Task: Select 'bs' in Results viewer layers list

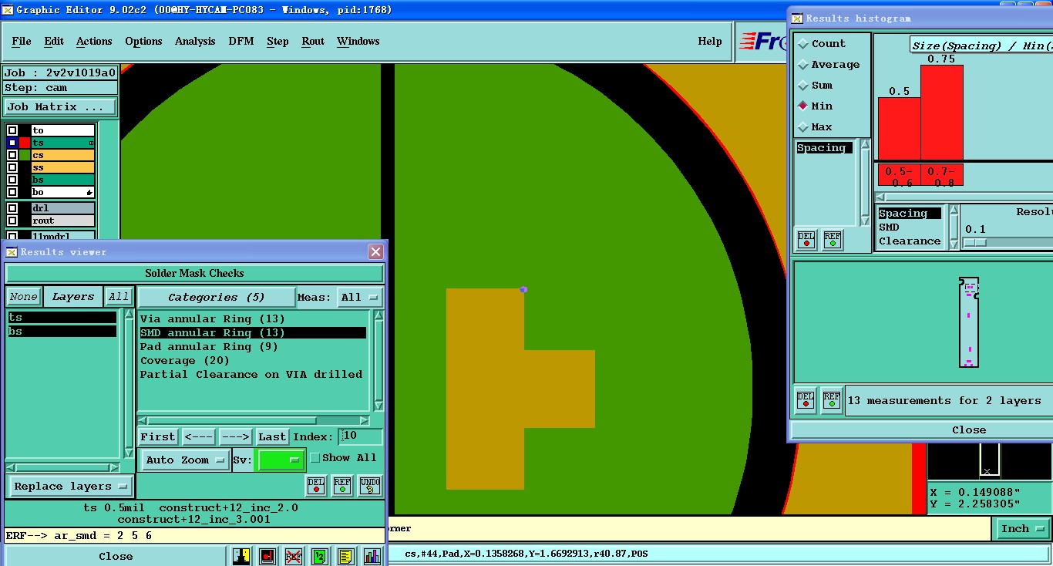Action: coord(62,332)
